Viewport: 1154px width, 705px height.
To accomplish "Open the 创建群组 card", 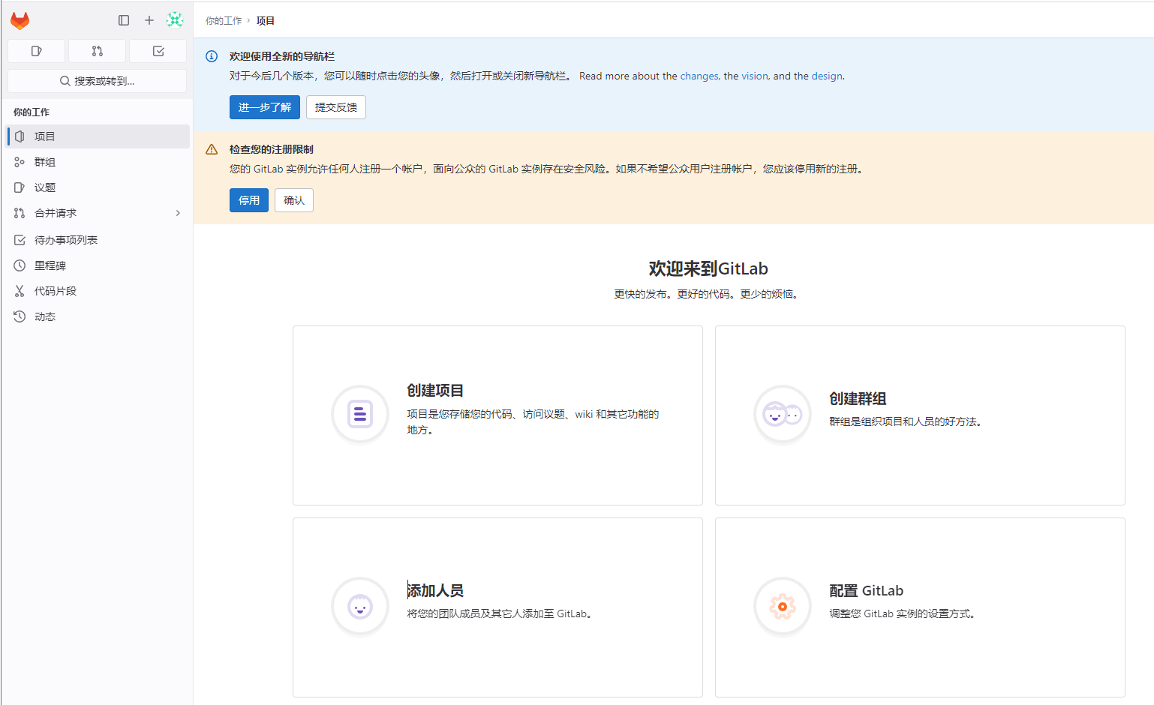I will [920, 415].
